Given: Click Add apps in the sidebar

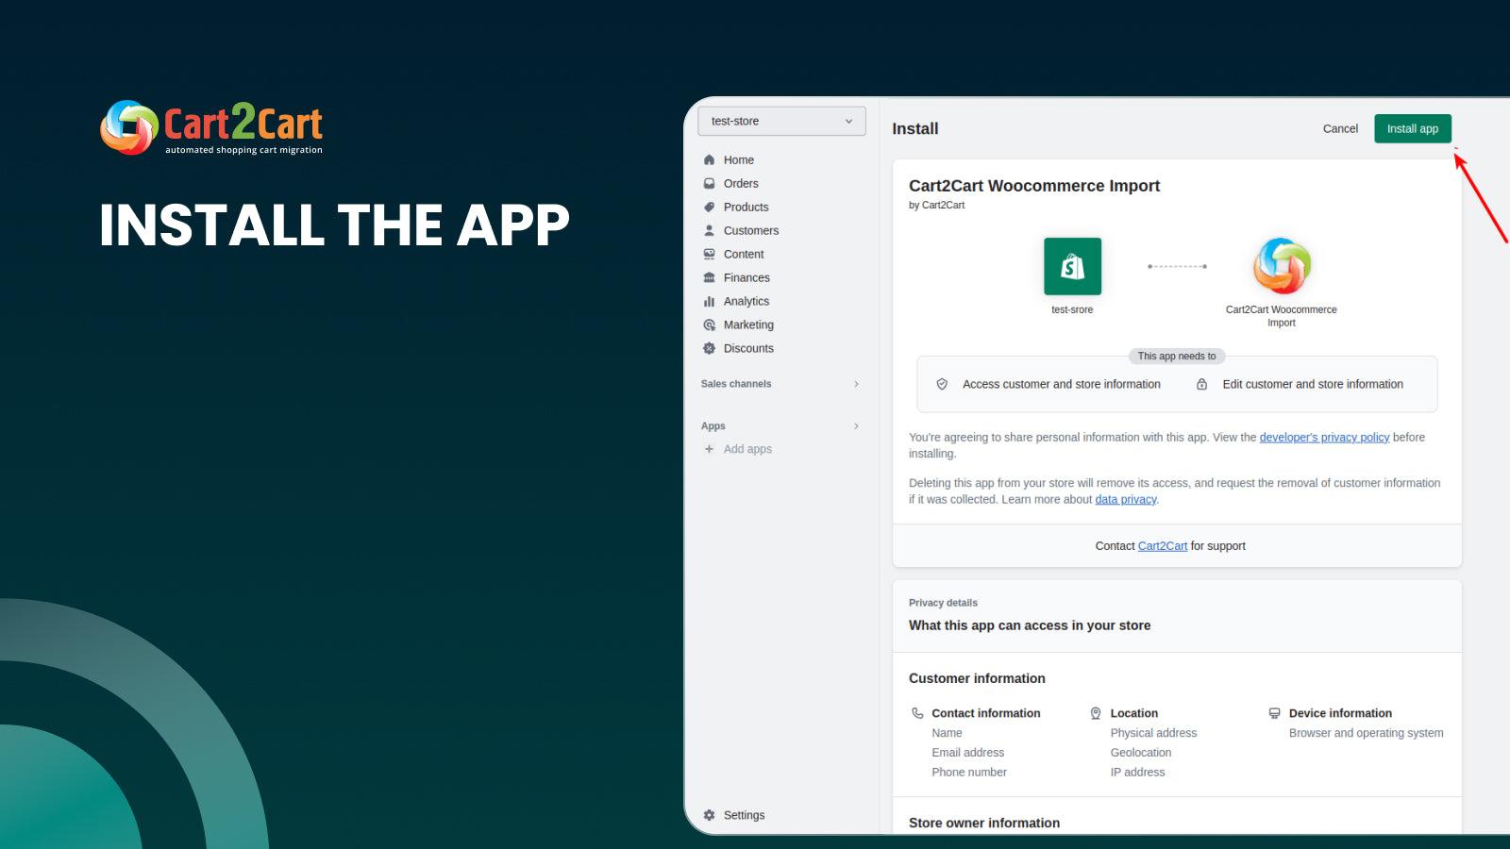Looking at the screenshot, I should coord(748,449).
